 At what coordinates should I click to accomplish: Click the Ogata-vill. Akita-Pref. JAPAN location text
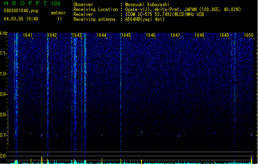click(183, 9)
